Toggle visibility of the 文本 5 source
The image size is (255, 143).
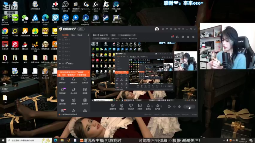tap(60, 55)
